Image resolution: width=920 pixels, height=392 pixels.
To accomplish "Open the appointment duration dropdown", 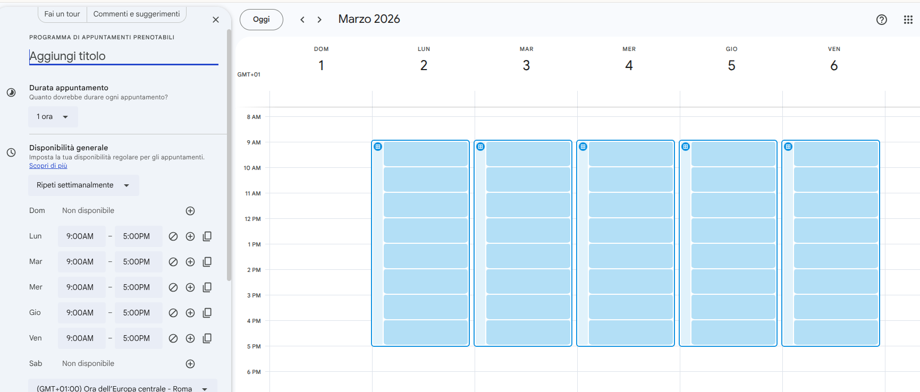I will click(x=53, y=117).
